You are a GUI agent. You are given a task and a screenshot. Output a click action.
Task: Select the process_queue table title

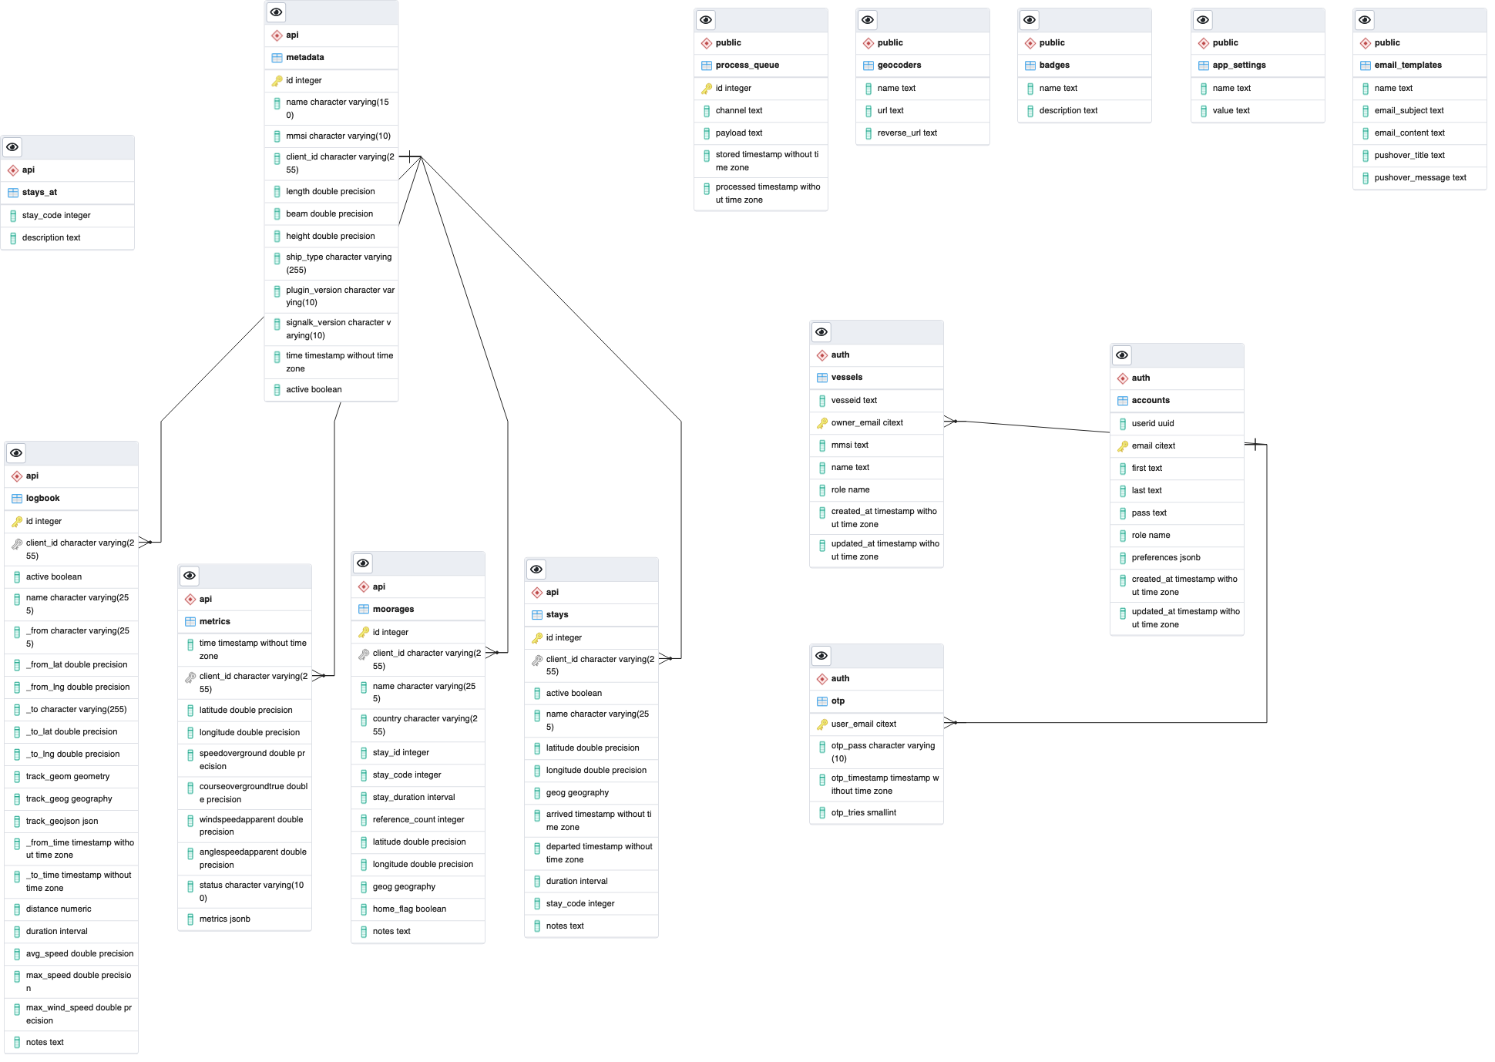click(x=747, y=66)
